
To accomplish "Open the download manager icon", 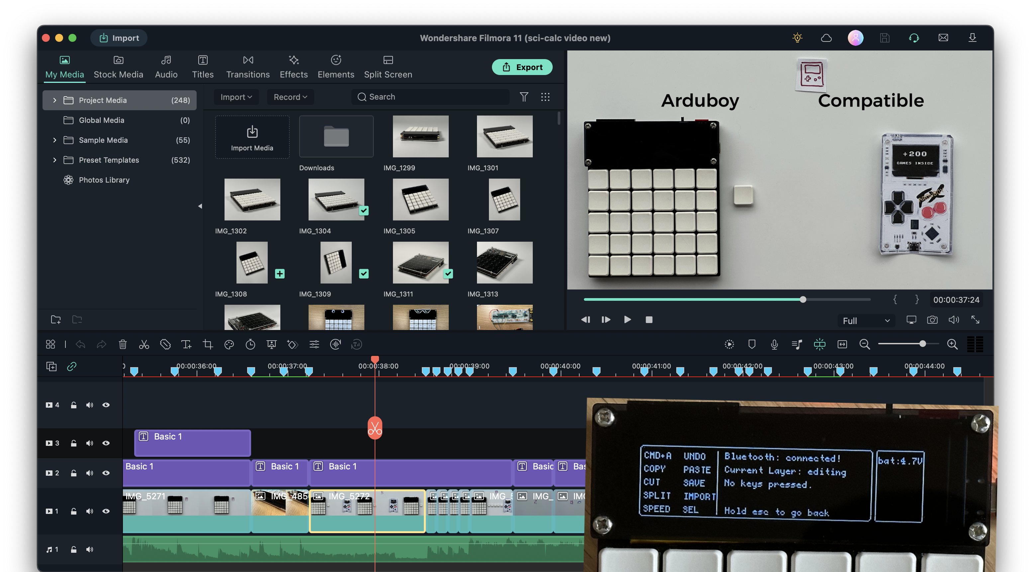I will [972, 38].
